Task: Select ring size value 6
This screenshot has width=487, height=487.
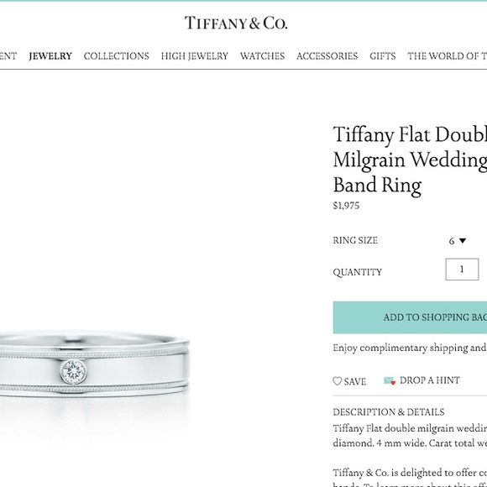Action: click(452, 241)
